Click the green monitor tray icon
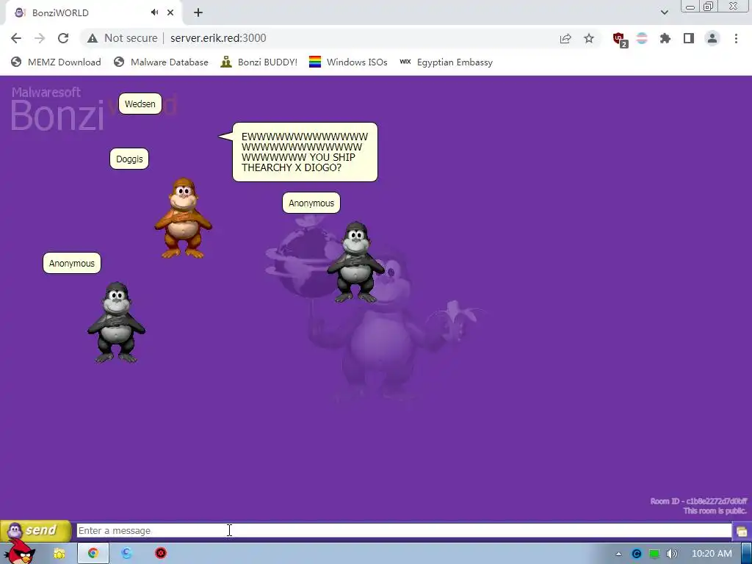 654,554
